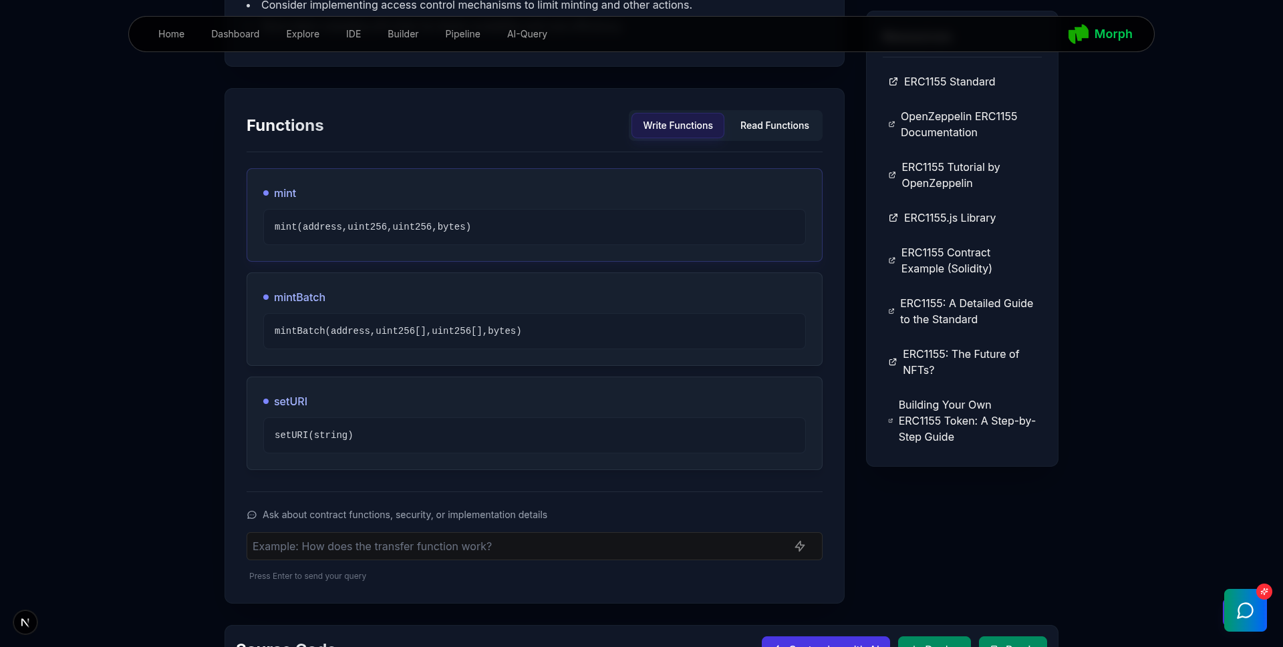Click the notification badge on chat widget
Screen dimensions: 1283x647
(x=1264, y=592)
